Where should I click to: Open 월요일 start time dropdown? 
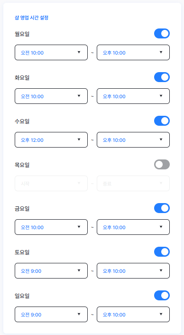[x=51, y=52]
